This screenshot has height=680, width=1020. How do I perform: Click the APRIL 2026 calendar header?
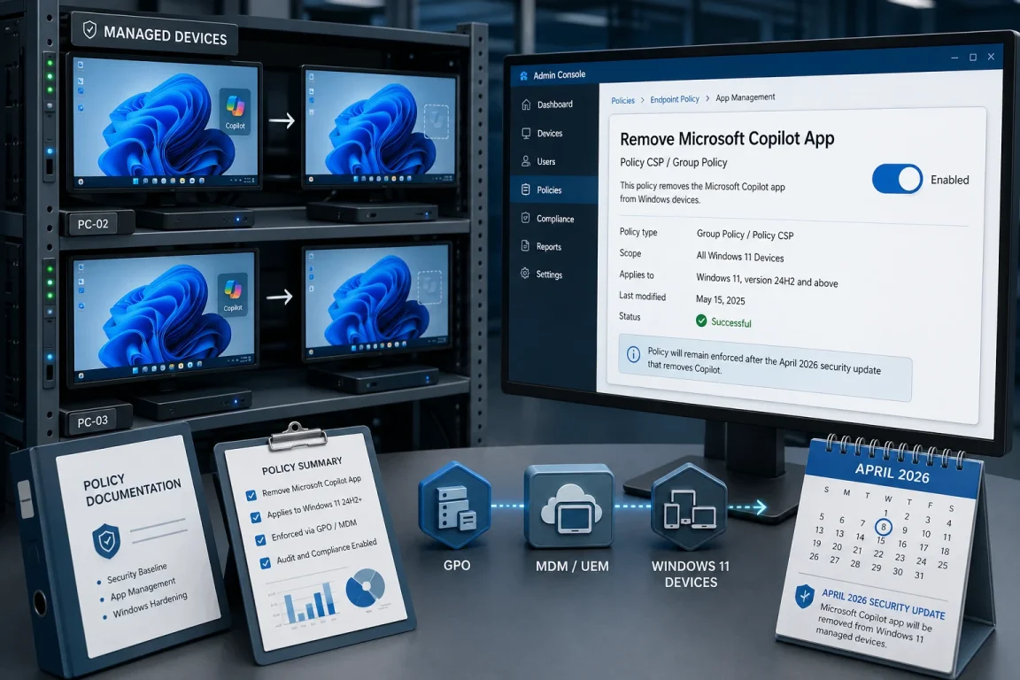[x=892, y=473]
